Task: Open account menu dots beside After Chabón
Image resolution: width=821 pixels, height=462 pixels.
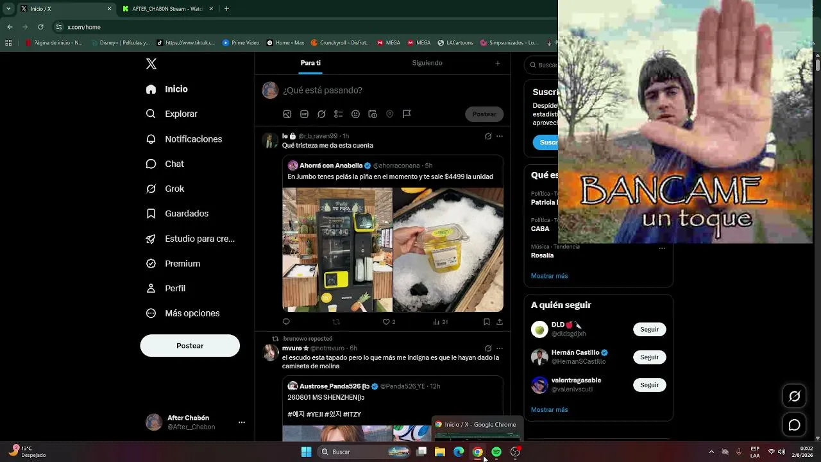Action: [242, 422]
